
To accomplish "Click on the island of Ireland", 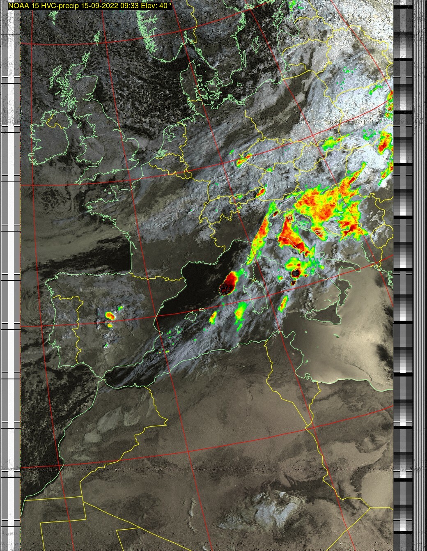I will click(x=49, y=140).
